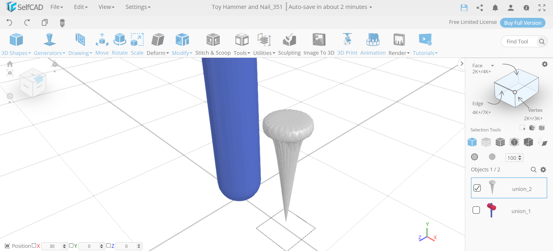Open the info help icon
The image size is (553, 251).
click(x=526, y=8)
